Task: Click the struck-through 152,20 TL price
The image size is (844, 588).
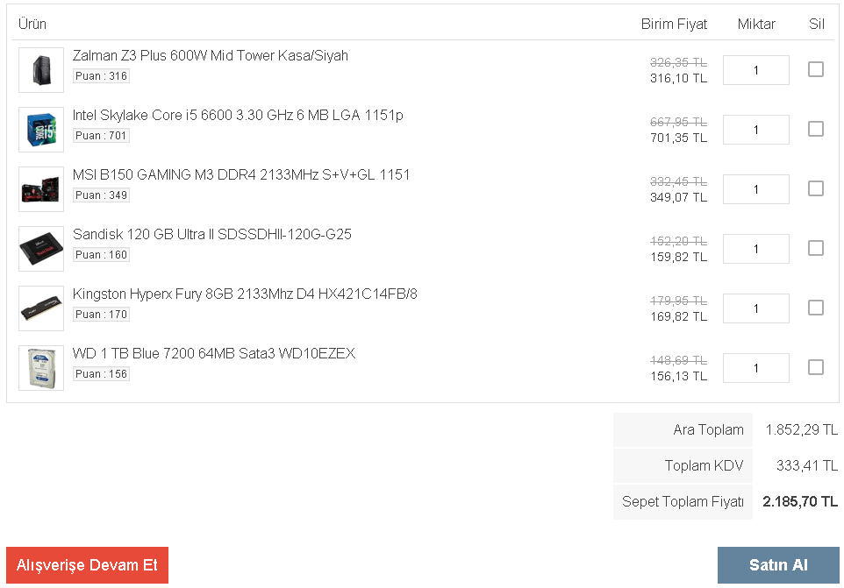Action: tap(679, 241)
